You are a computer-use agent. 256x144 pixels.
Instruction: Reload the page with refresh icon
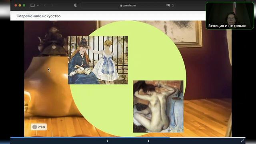(173, 5)
